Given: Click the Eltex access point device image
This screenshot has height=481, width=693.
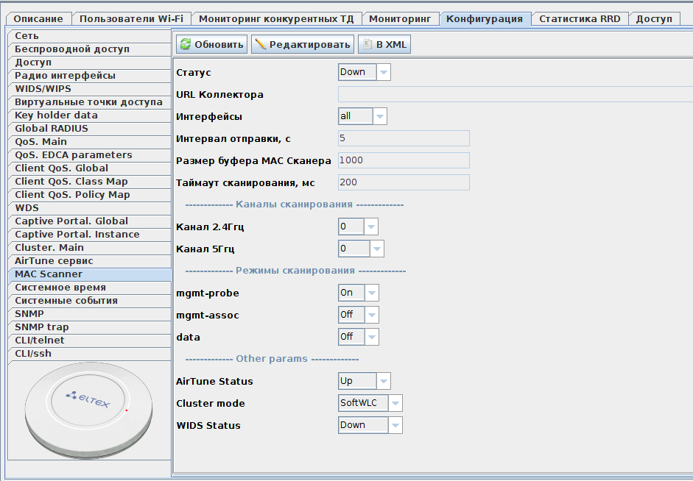Looking at the screenshot, I should [88, 411].
